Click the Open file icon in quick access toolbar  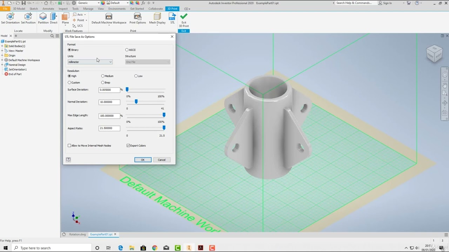pyautogui.click(x=17, y=3)
